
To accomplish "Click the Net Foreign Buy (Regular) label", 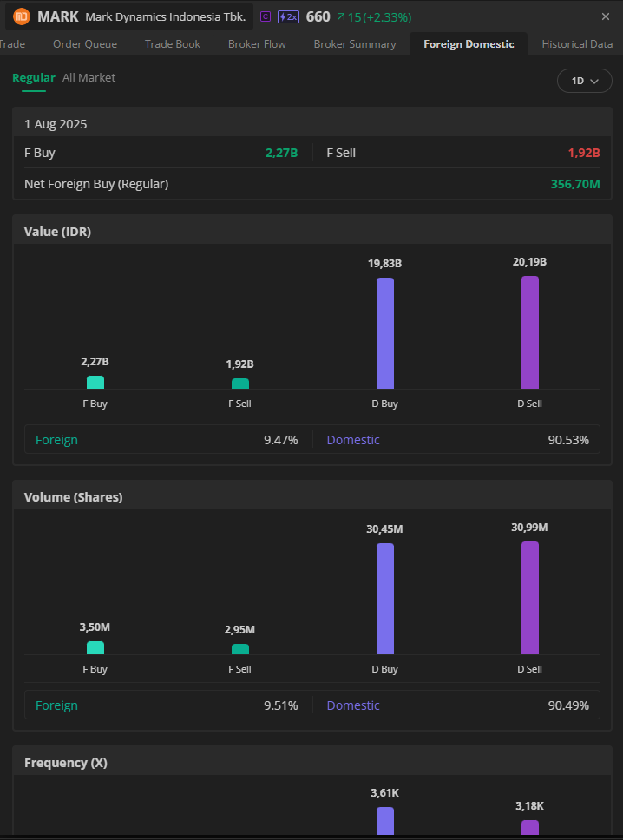I will tap(96, 184).
